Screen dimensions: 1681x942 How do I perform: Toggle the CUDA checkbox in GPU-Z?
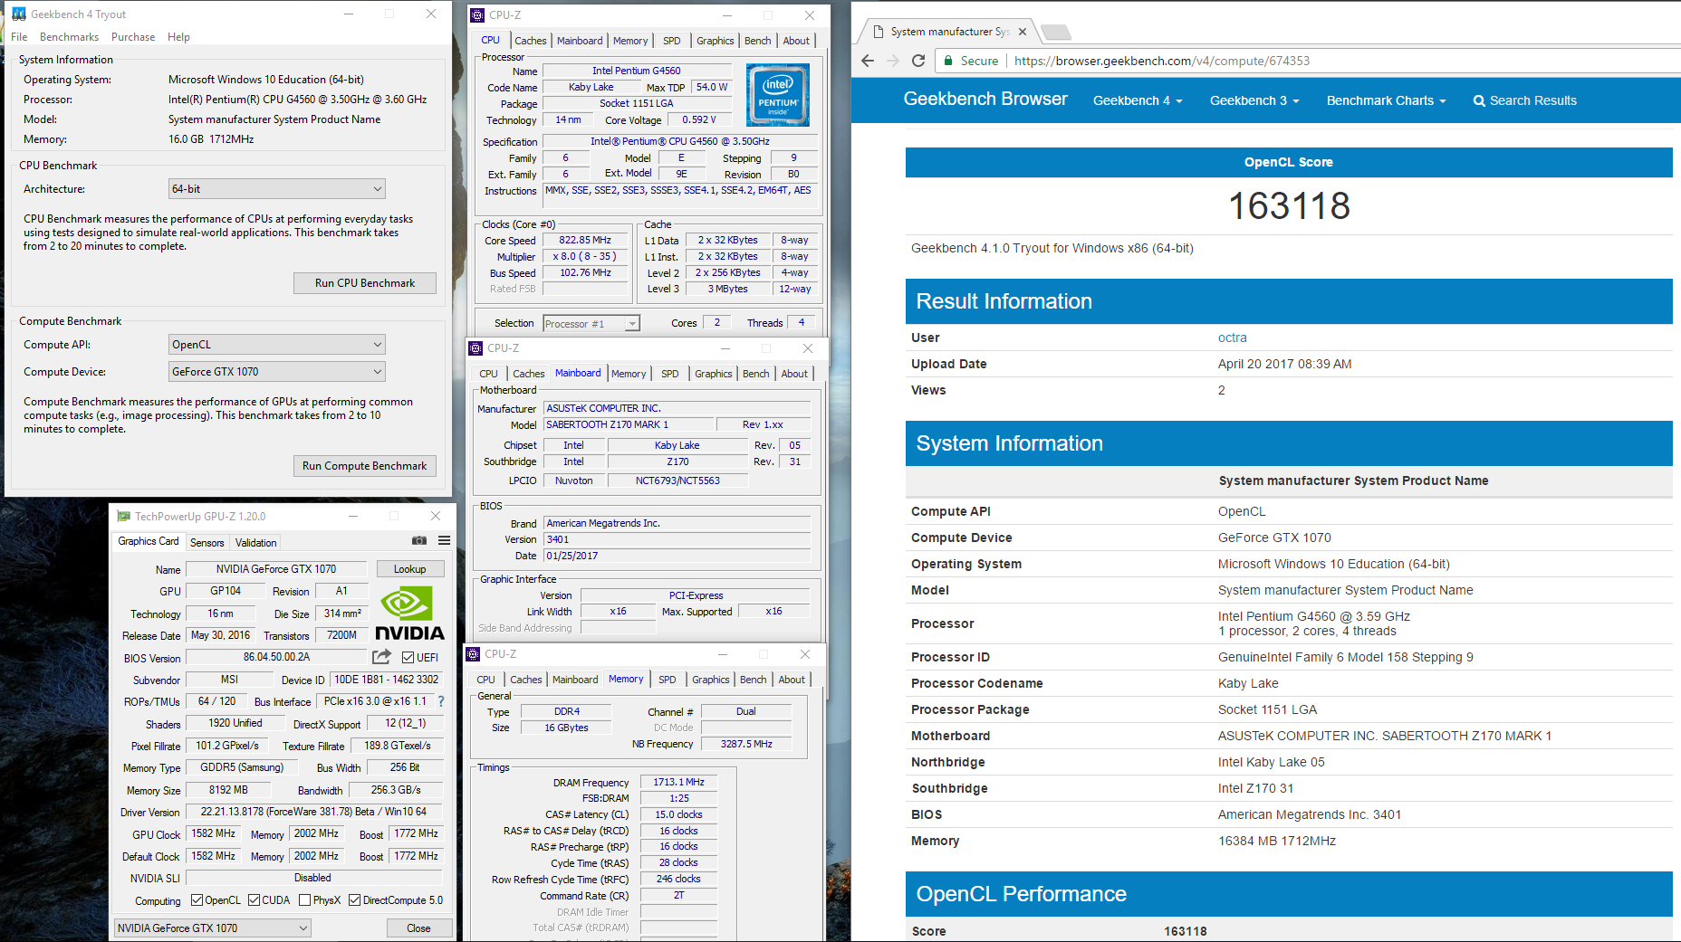coord(255,900)
